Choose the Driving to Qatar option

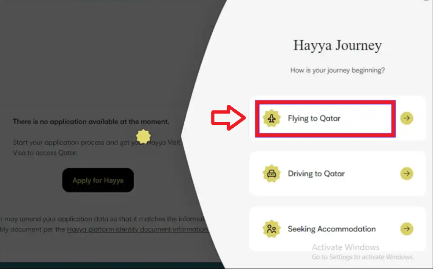pos(337,173)
